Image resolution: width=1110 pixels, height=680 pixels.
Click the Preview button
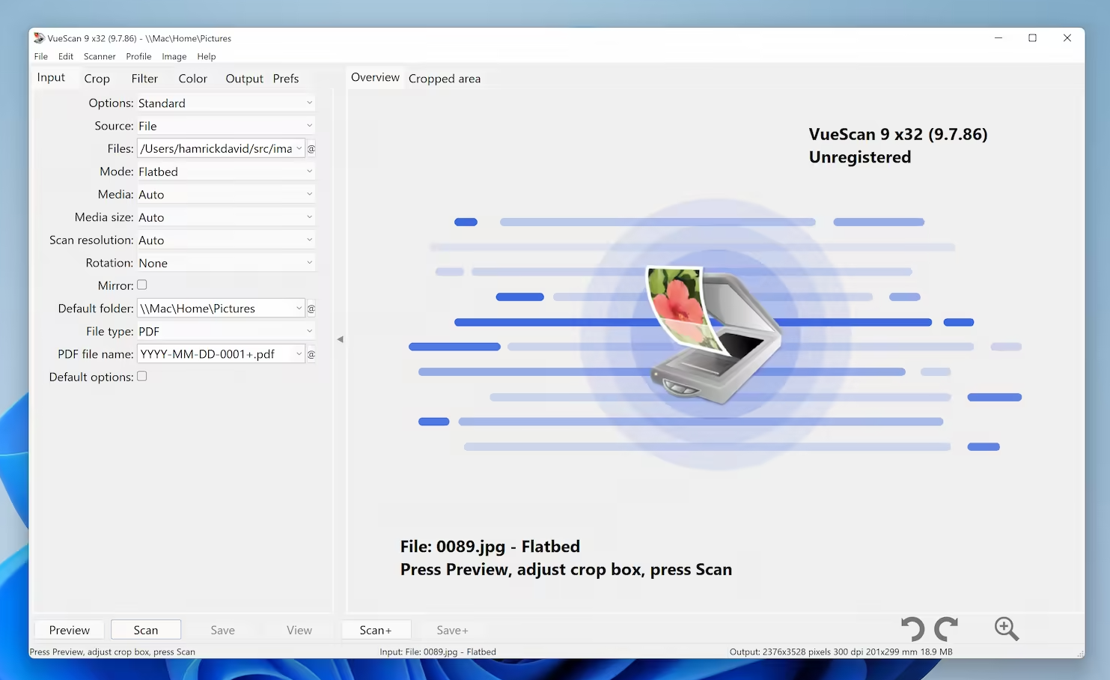[70, 631]
